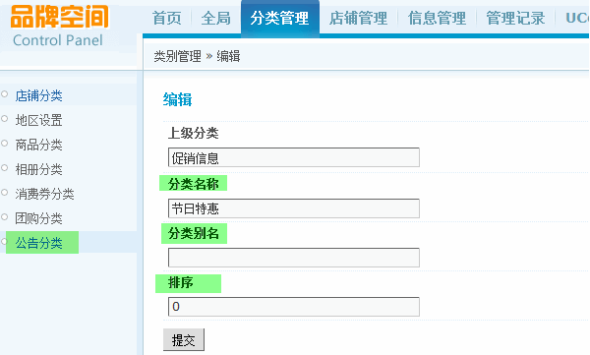Screen dimensions: 590x355
Task: Click the 上级分类 field showing 促销信息
Action: tap(293, 157)
